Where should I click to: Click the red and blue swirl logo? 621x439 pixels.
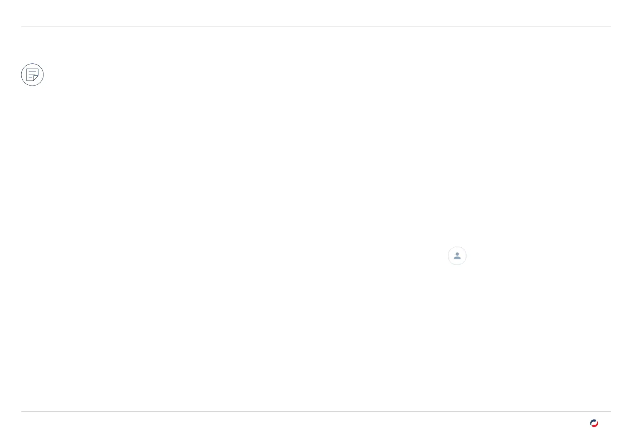coord(594,423)
